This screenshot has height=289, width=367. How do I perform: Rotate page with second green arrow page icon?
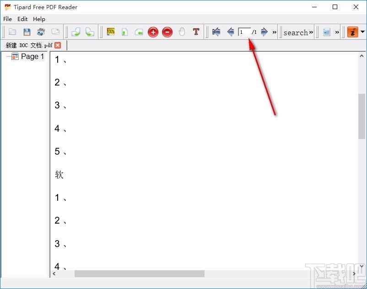(90, 32)
